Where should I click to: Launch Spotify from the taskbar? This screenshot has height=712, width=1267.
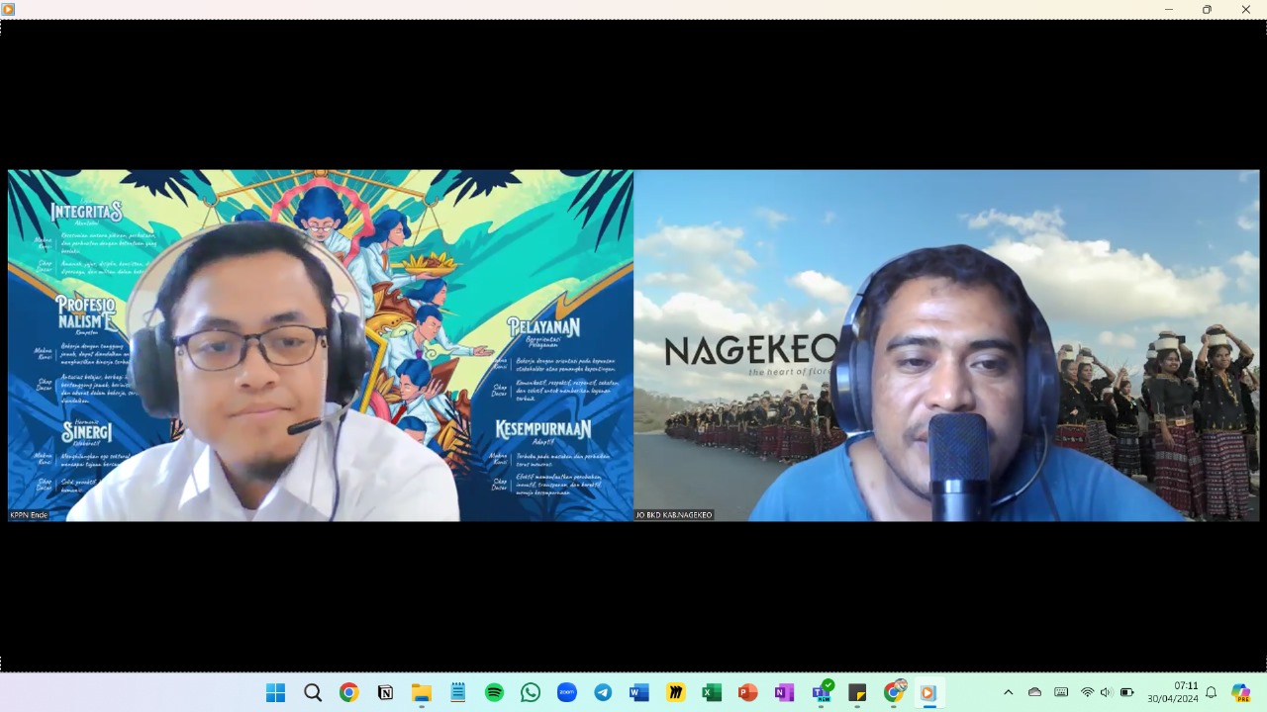[x=494, y=692]
